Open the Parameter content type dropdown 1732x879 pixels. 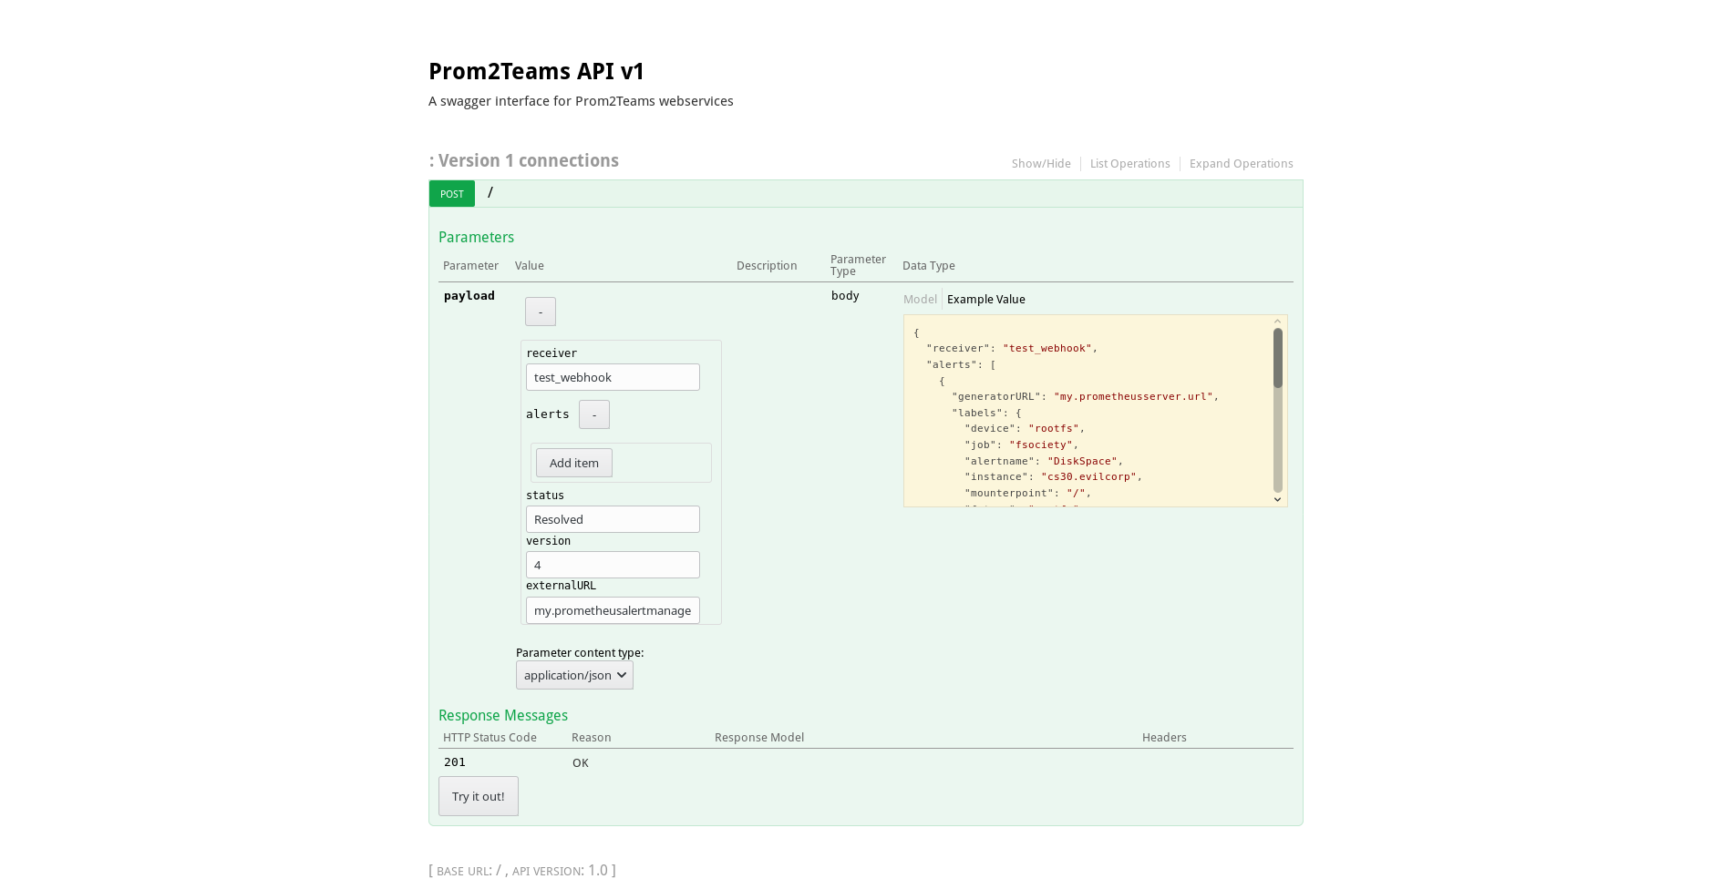point(573,675)
